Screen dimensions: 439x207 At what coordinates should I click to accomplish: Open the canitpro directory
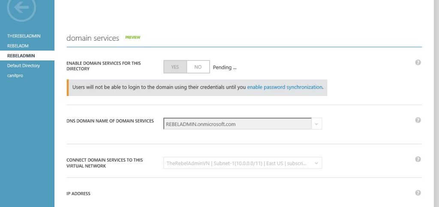(15, 75)
